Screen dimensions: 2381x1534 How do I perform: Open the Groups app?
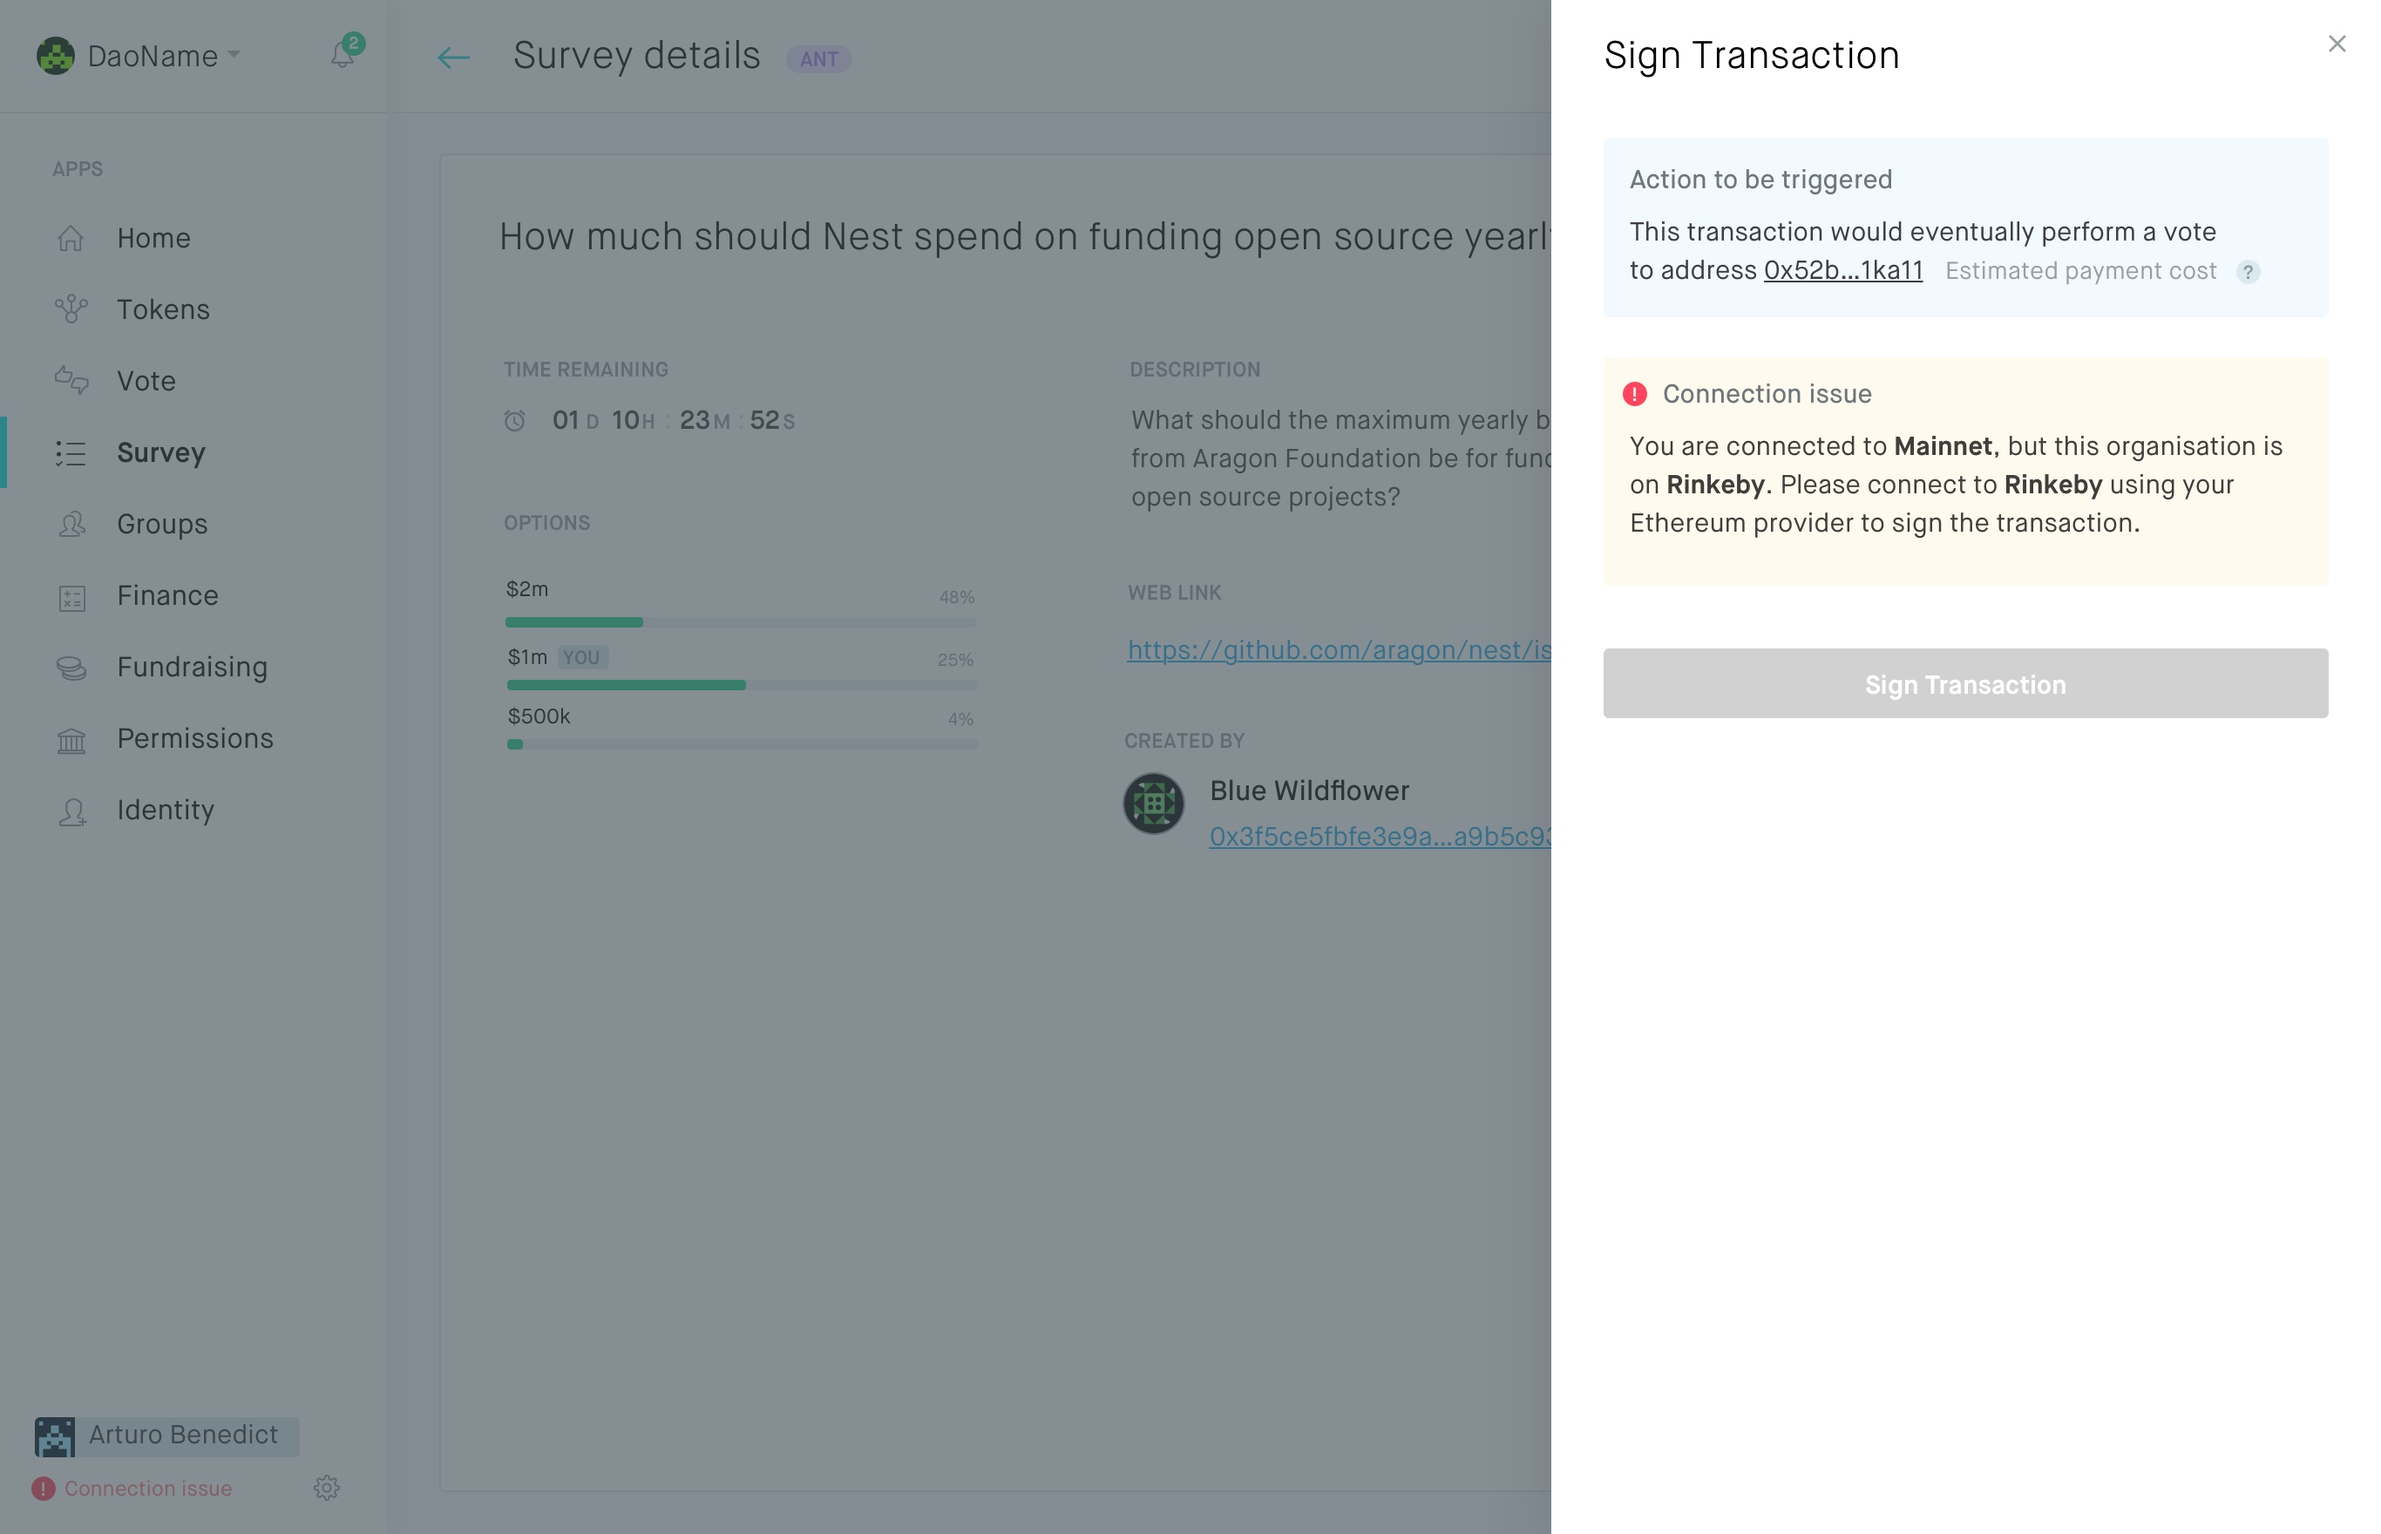coord(161,524)
